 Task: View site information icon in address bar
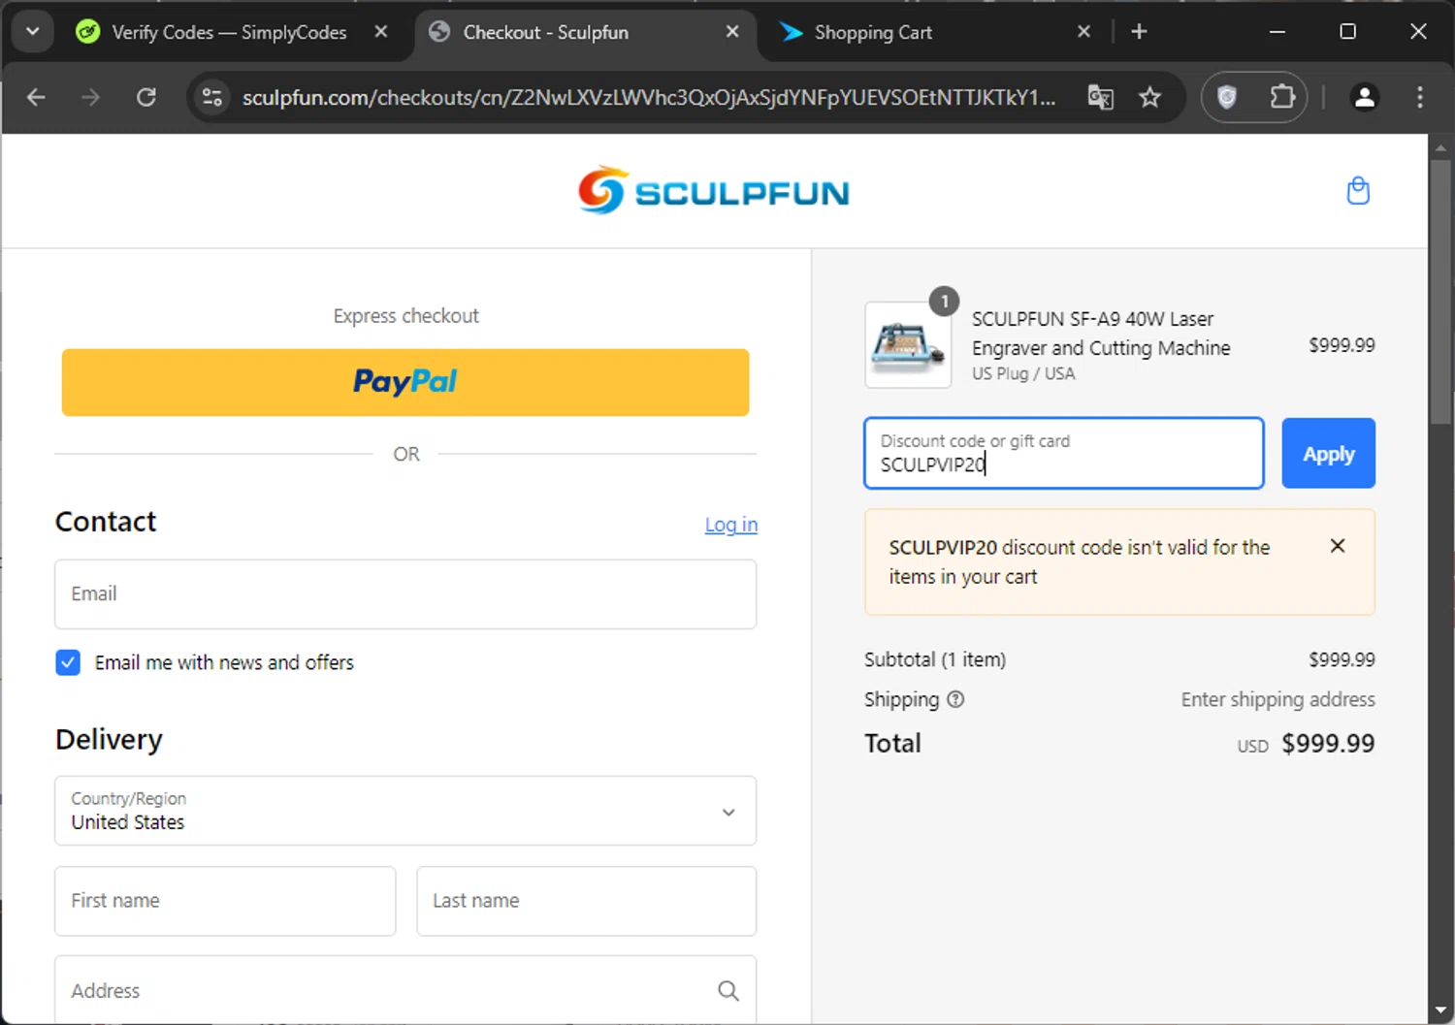coord(211,97)
